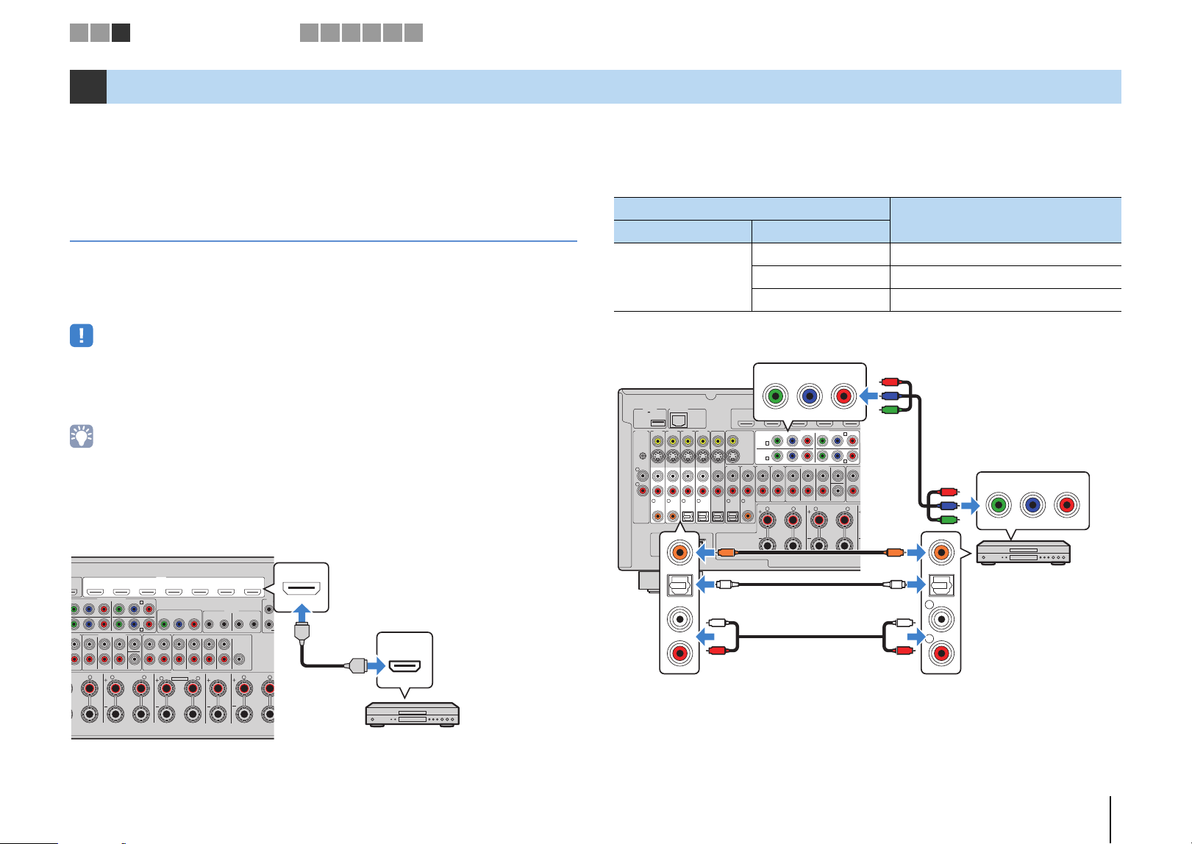Click the green component jack in the receiver callout
Screen dimensions: 1192x844
(x=775, y=396)
